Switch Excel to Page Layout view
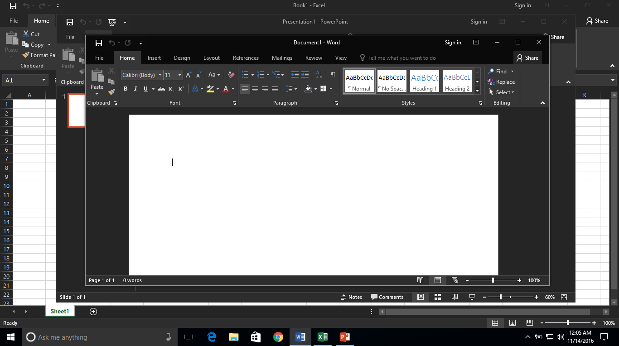The image size is (619, 346). point(513,323)
